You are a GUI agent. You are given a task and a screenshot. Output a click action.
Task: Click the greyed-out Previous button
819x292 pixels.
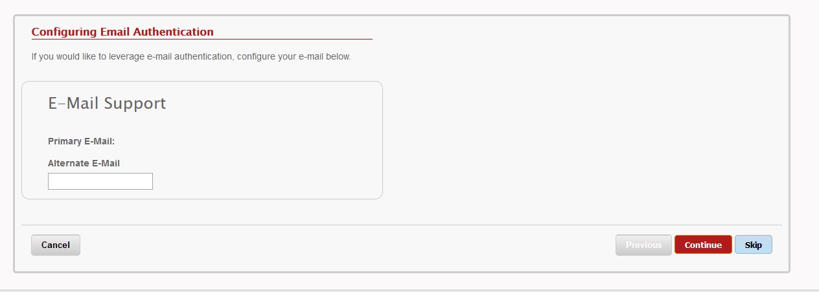tap(643, 245)
